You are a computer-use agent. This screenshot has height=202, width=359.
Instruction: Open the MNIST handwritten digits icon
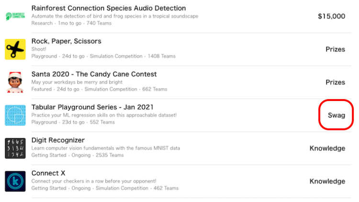(15, 148)
